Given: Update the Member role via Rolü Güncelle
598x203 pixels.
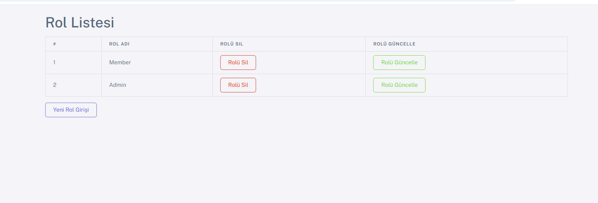Looking at the screenshot, I should pos(399,62).
